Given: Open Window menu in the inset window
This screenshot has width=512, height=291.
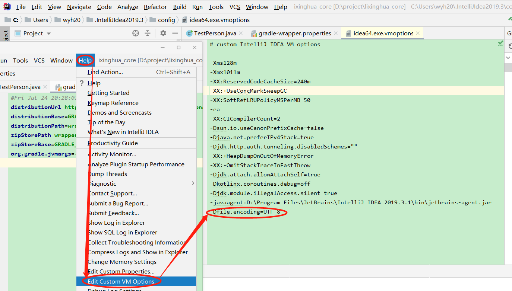Looking at the screenshot, I should click(x=61, y=60).
